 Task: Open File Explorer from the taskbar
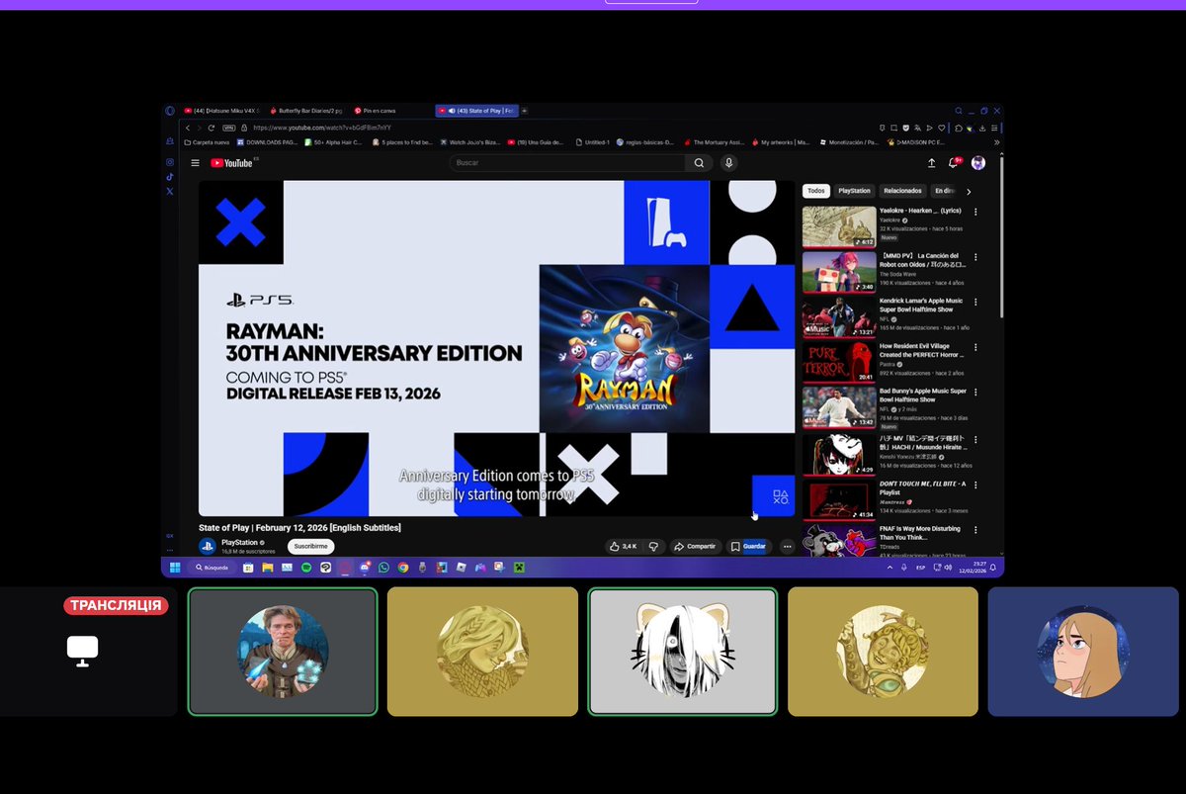[268, 568]
